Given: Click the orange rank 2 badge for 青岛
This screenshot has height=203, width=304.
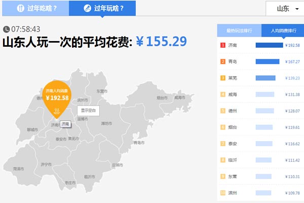Looking at the screenshot, I should 222,61.
